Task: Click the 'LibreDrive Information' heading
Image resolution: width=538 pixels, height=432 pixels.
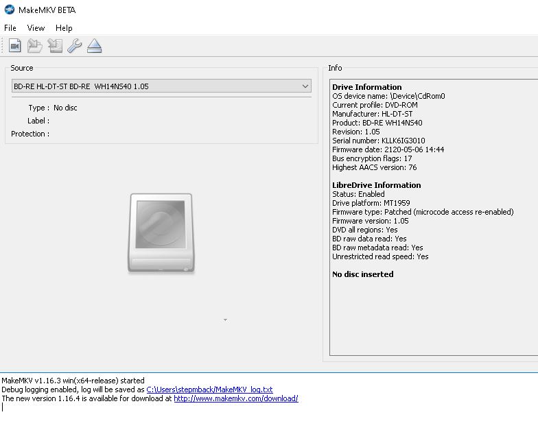Action: tap(376, 185)
